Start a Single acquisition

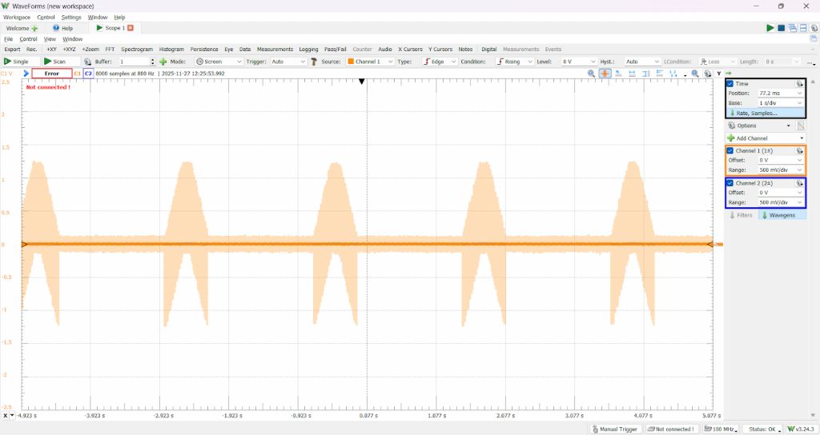click(x=17, y=62)
